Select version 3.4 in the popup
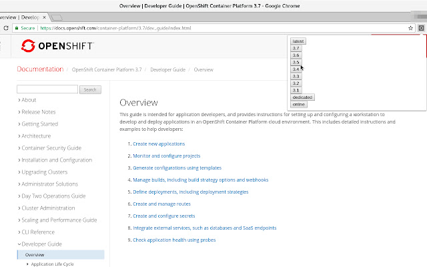427x267 pixels. click(296, 69)
